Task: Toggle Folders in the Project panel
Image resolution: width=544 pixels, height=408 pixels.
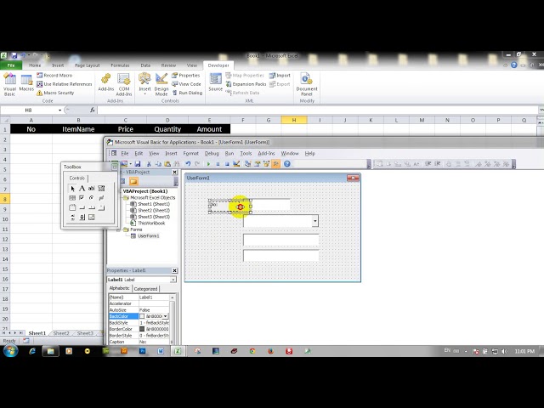Action: click(133, 181)
